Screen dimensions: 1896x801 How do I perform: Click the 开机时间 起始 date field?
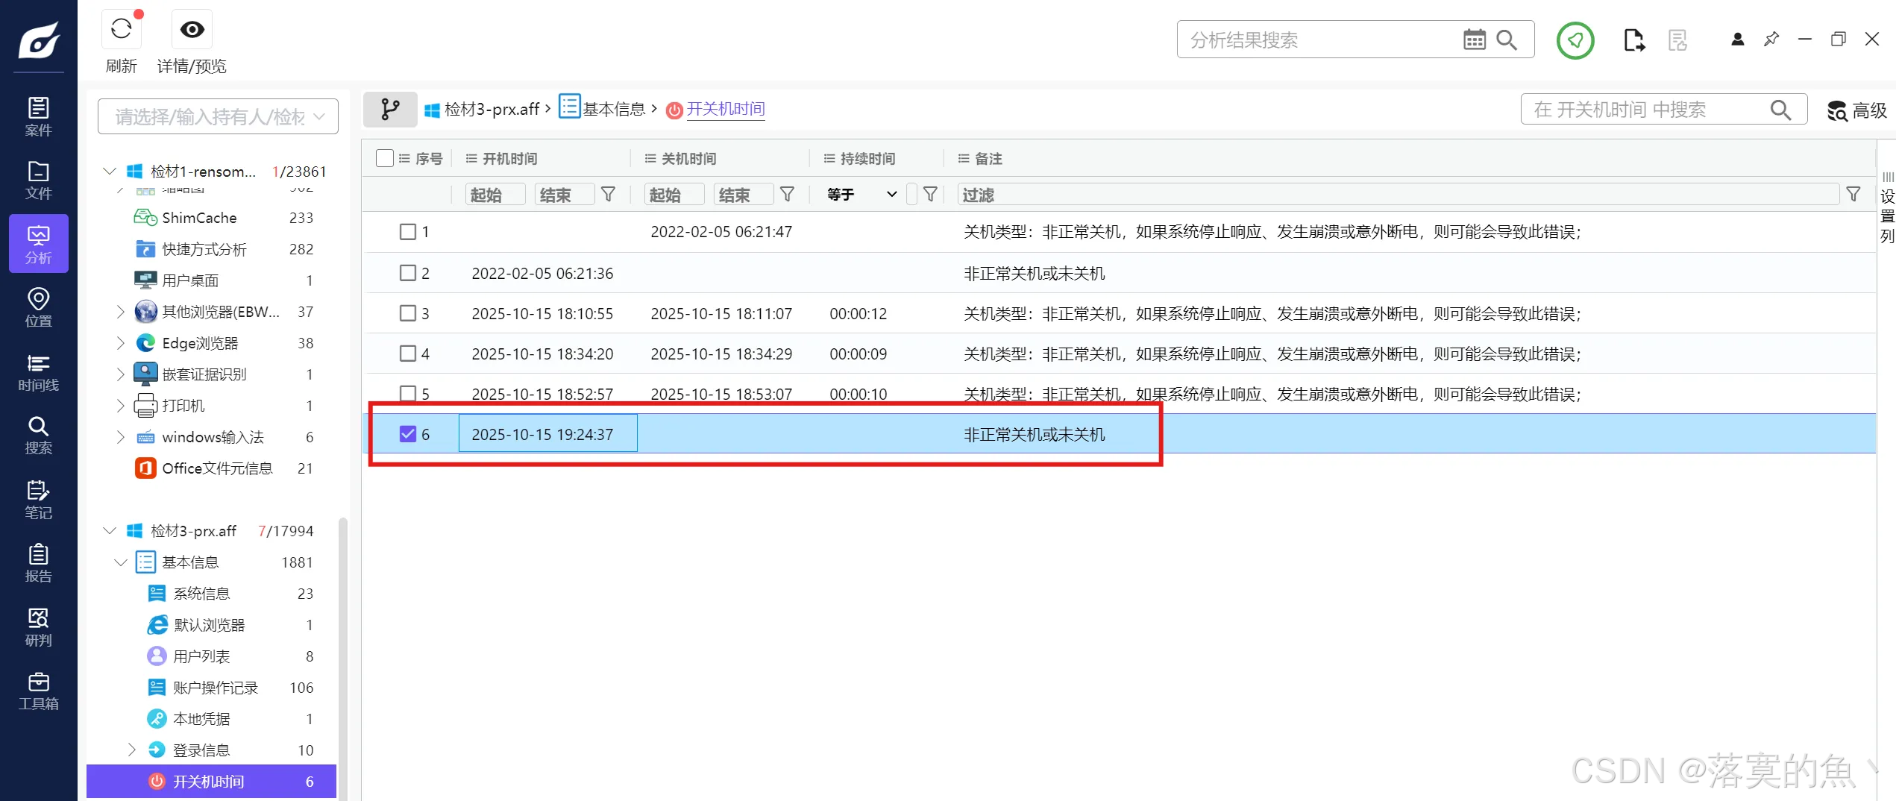[x=495, y=195]
